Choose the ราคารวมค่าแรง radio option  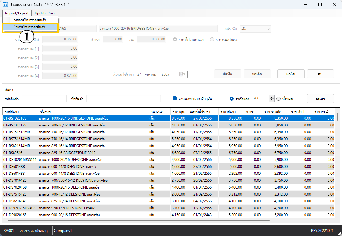point(212,40)
